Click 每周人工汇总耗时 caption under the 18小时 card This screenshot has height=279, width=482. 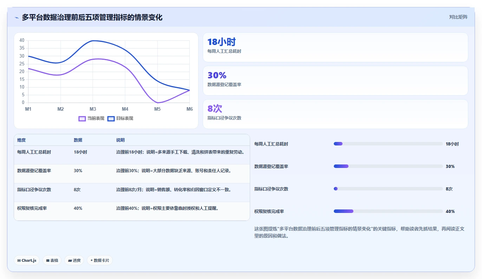[224, 51]
